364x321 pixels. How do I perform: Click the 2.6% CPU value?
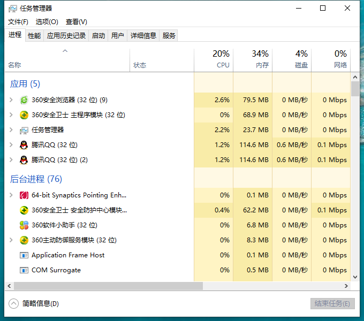pyautogui.click(x=222, y=100)
